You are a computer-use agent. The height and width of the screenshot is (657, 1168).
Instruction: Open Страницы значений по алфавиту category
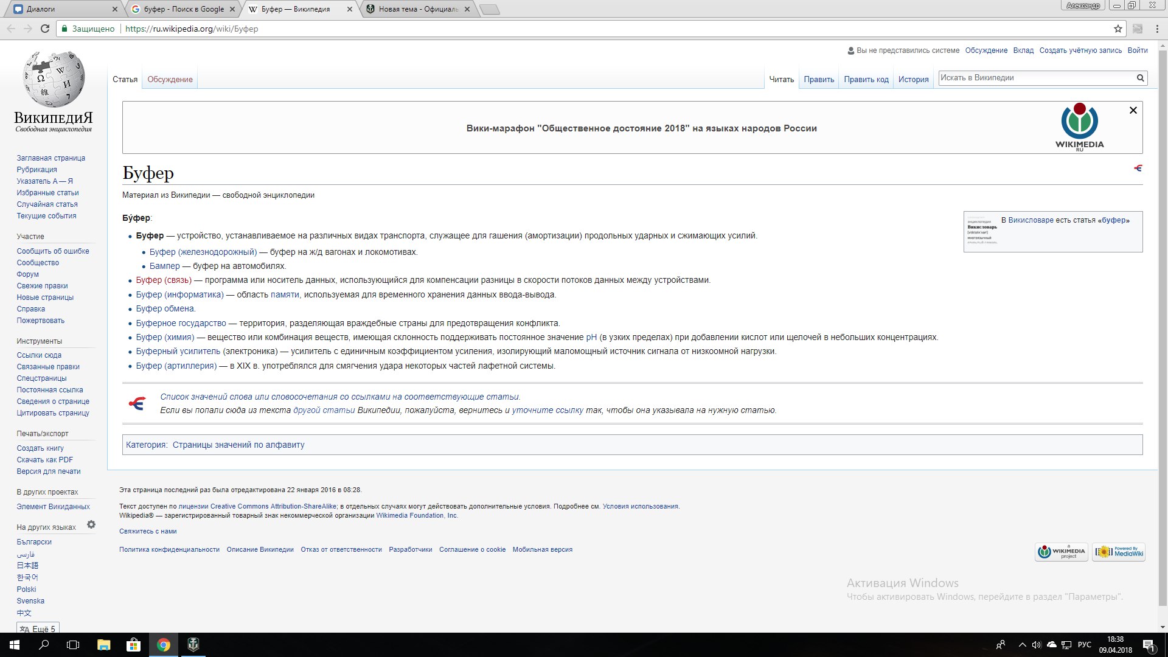238,445
